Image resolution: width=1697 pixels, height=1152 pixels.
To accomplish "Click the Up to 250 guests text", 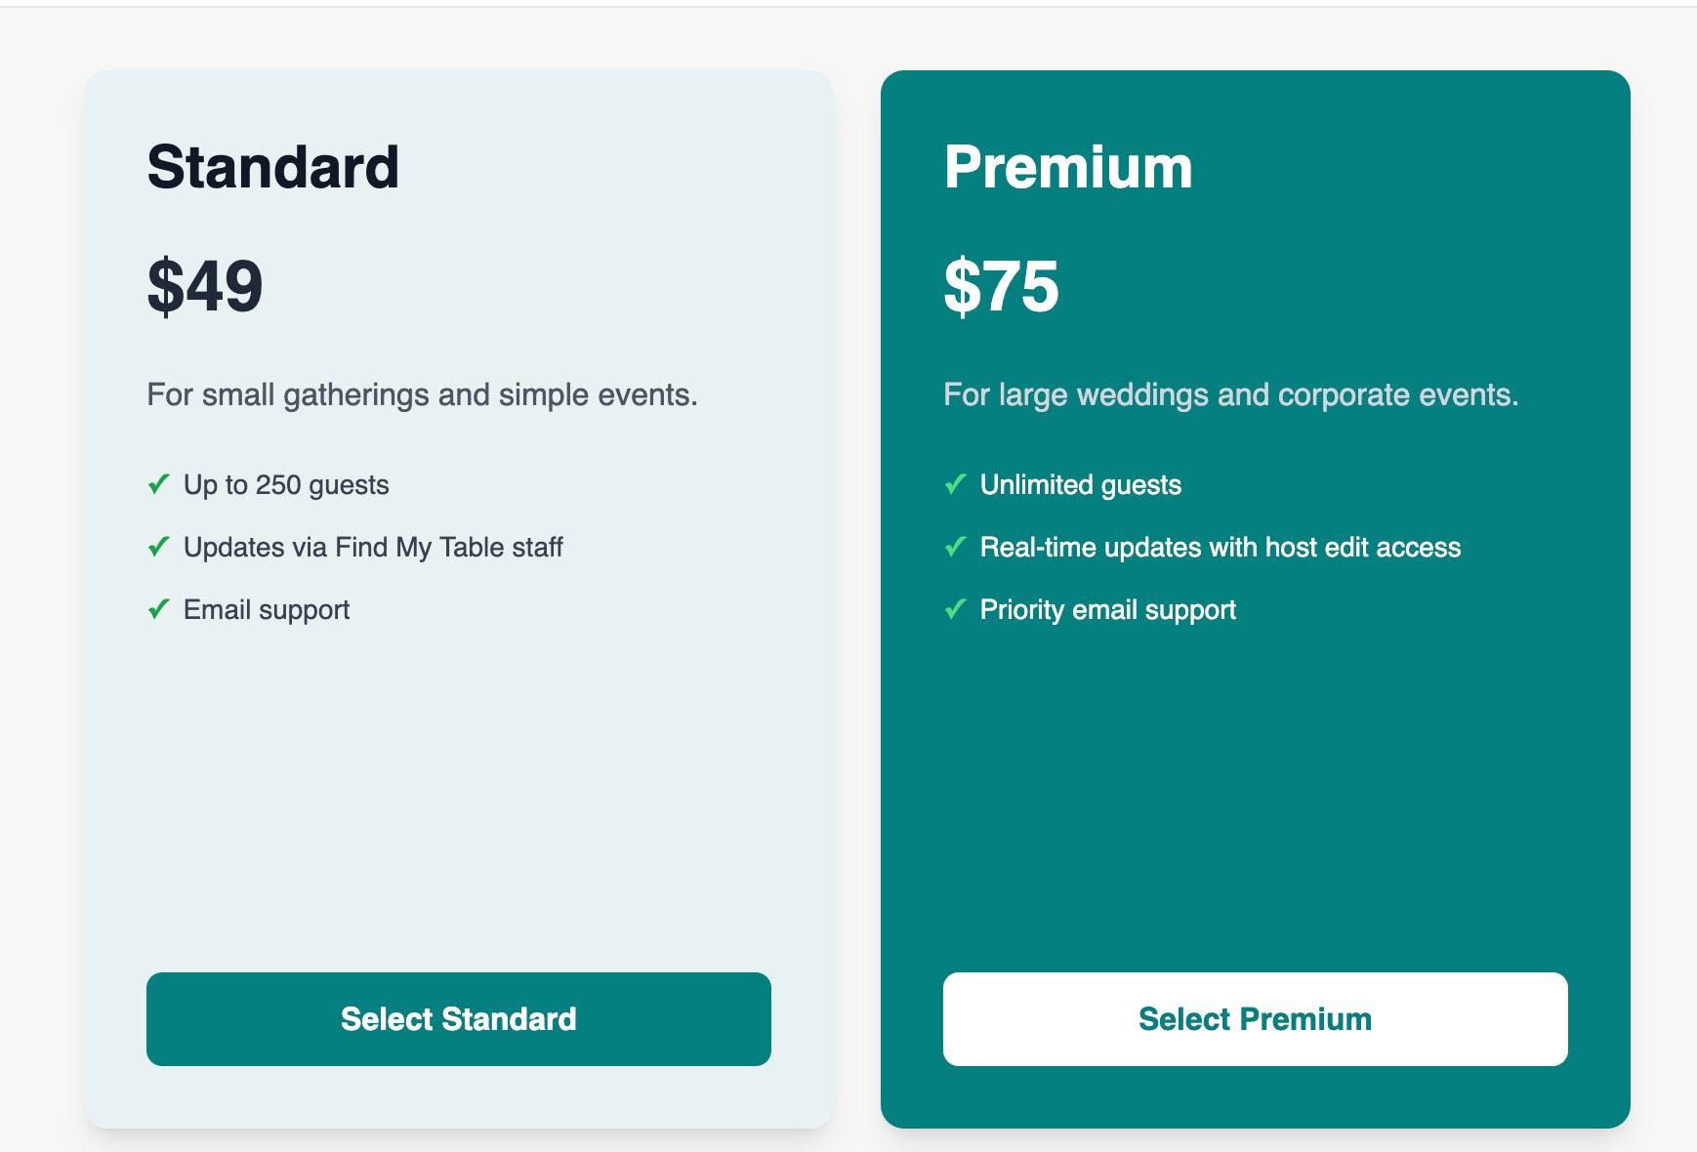I will tap(286, 485).
